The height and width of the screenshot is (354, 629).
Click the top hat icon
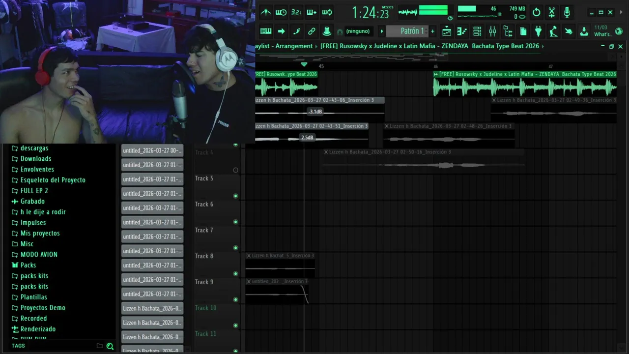click(x=327, y=31)
